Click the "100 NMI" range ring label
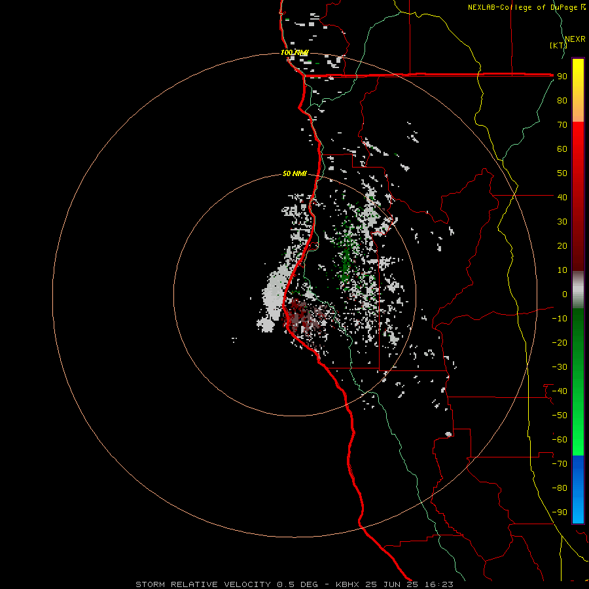This screenshot has width=589, height=589. pos(294,52)
